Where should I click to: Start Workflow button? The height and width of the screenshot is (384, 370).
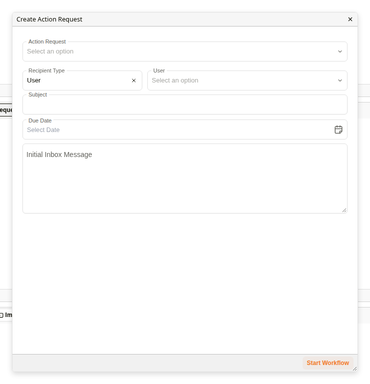tap(328, 363)
